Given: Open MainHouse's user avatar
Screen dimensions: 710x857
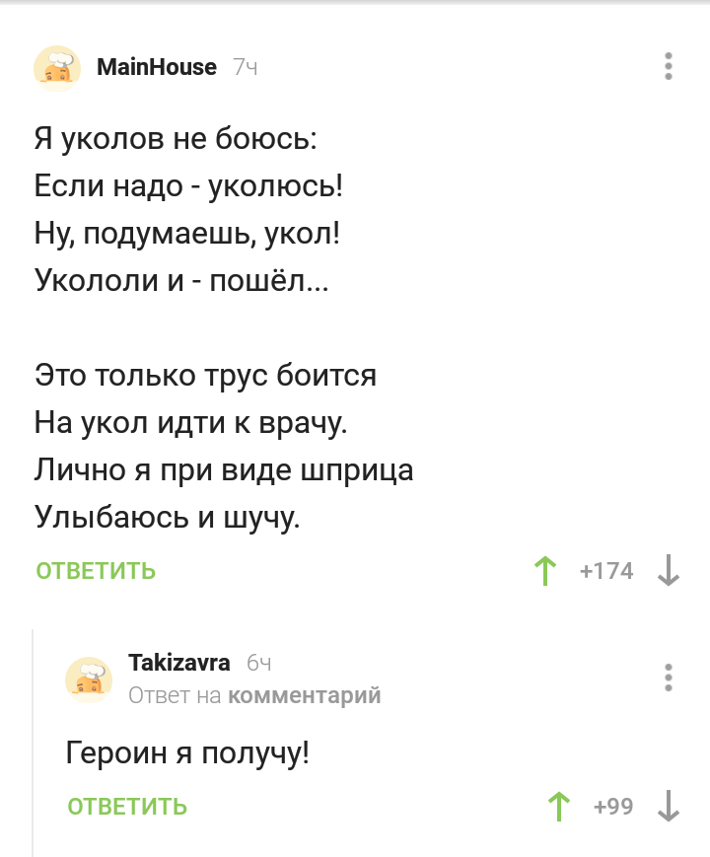Looking at the screenshot, I should coord(57,69).
